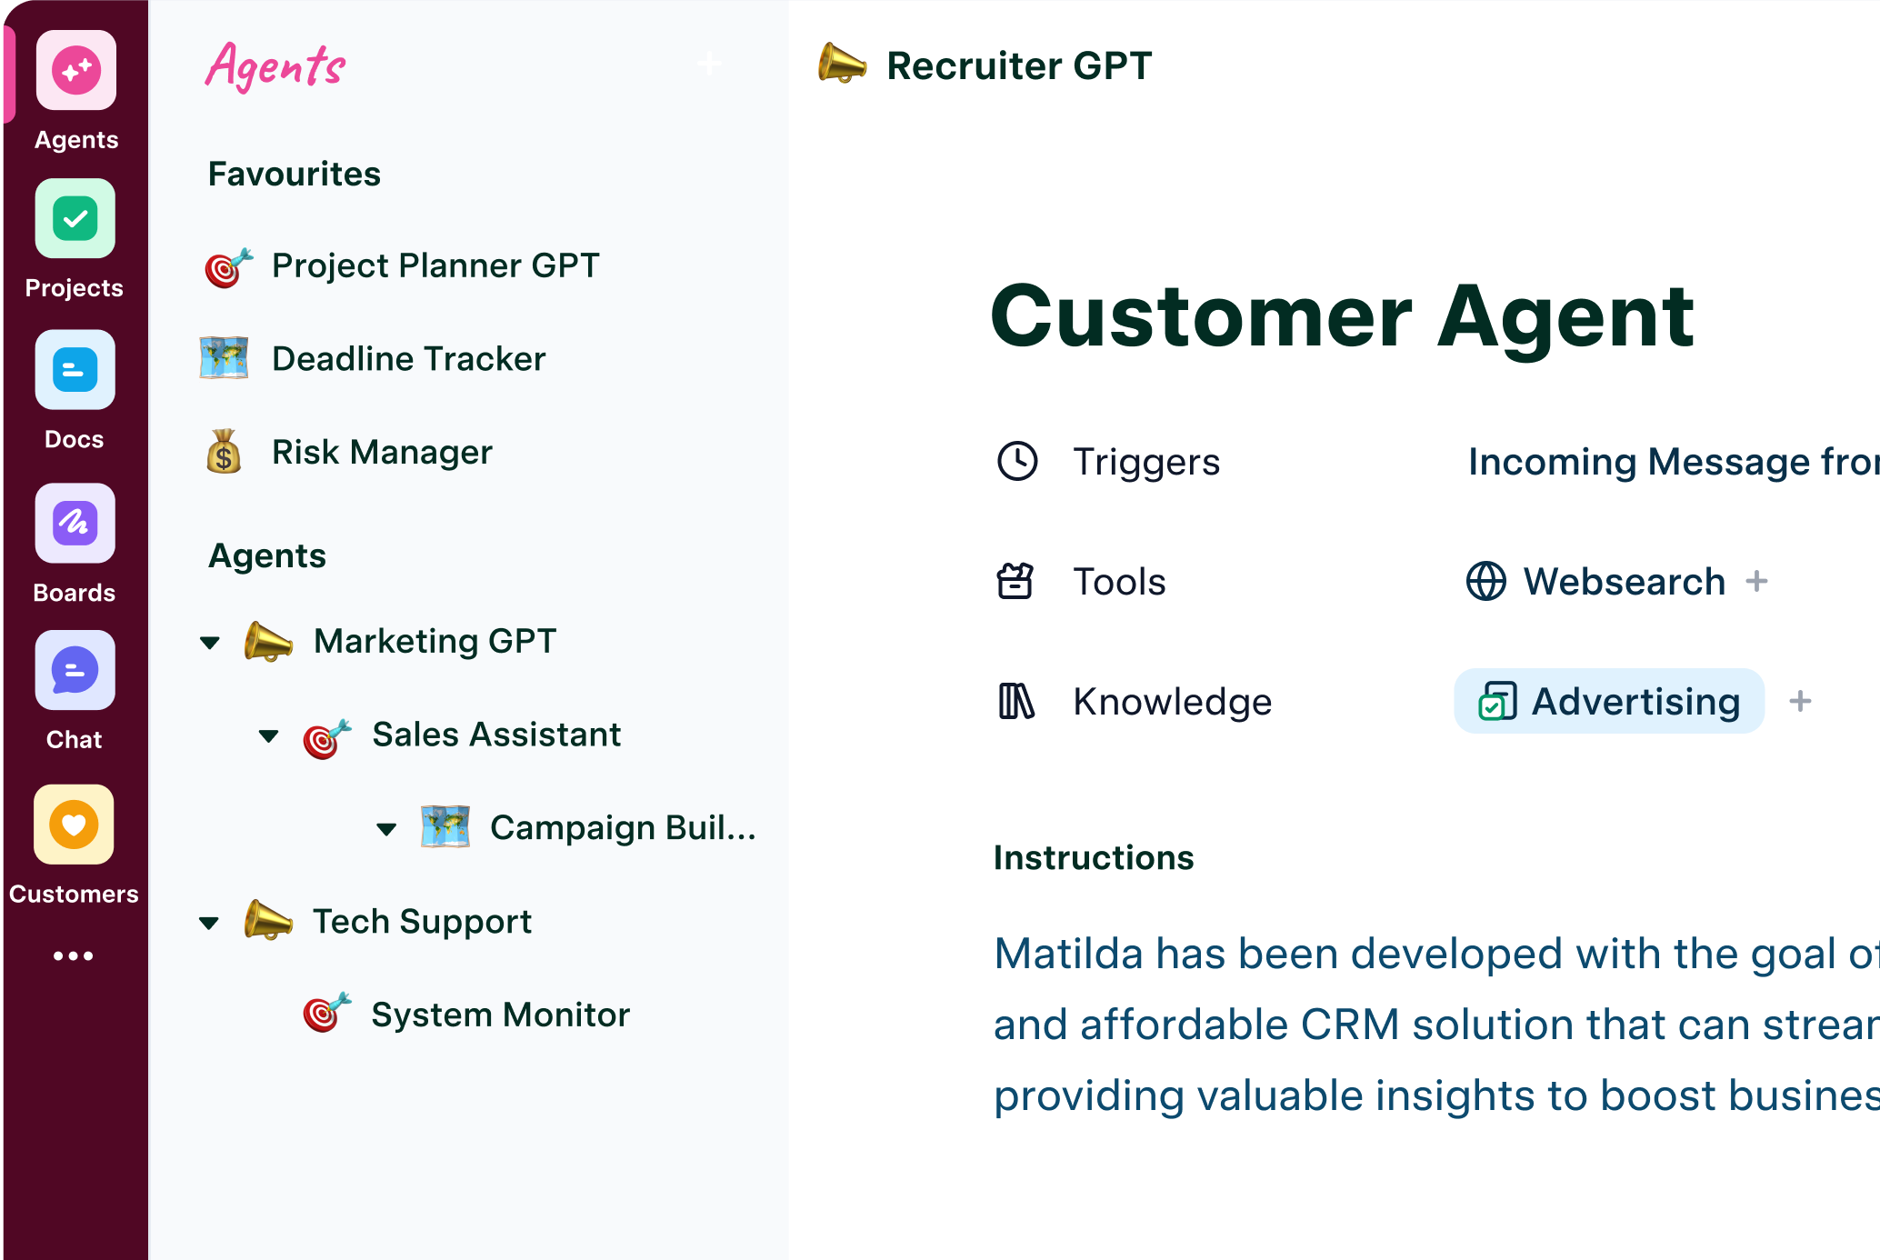The width and height of the screenshot is (1880, 1260).
Task: Open the Agents section in sidebar
Action: pyautogui.click(x=75, y=71)
